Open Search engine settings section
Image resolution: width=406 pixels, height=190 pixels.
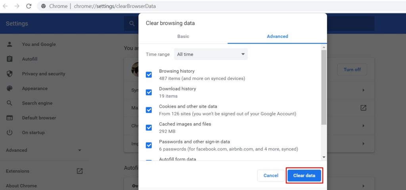(37, 103)
